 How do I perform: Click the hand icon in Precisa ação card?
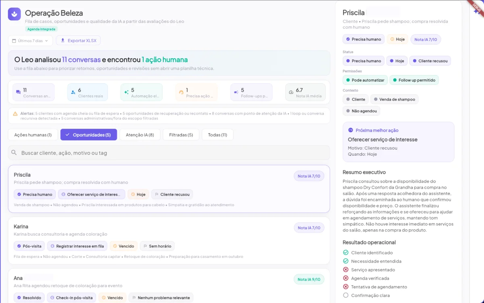pyautogui.click(x=181, y=92)
